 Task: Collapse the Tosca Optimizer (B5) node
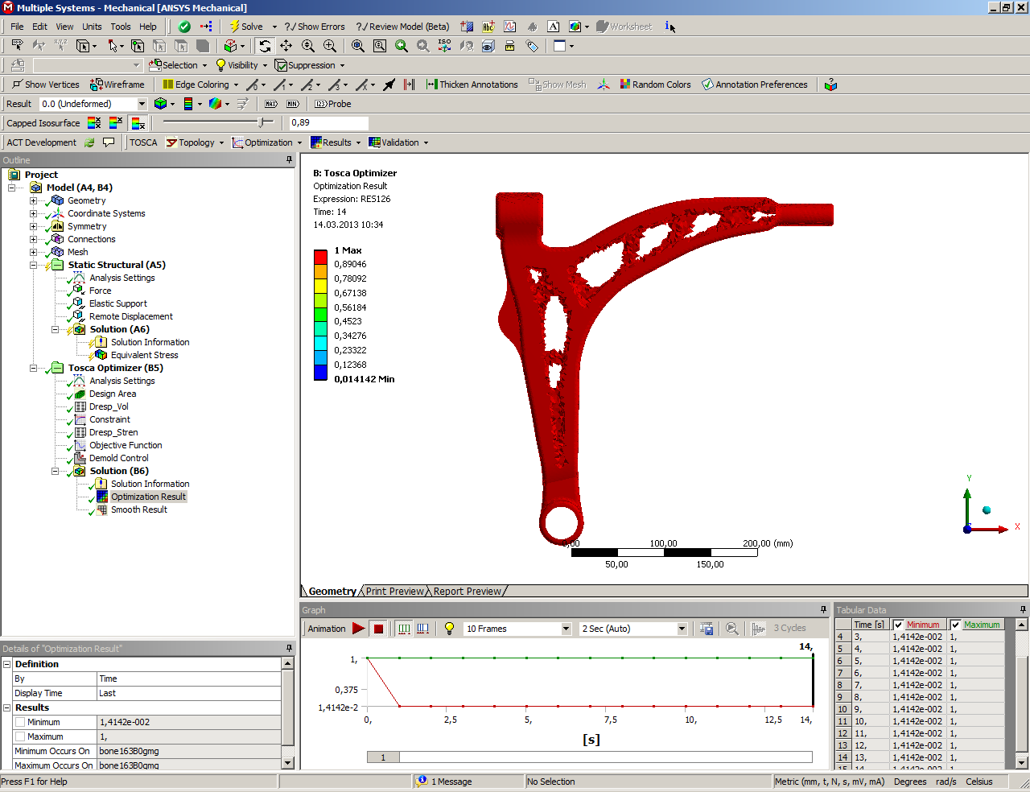(x=33, y=368)
